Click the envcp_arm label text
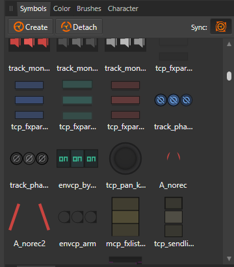234x267 pixels. [x=77, y=244]
